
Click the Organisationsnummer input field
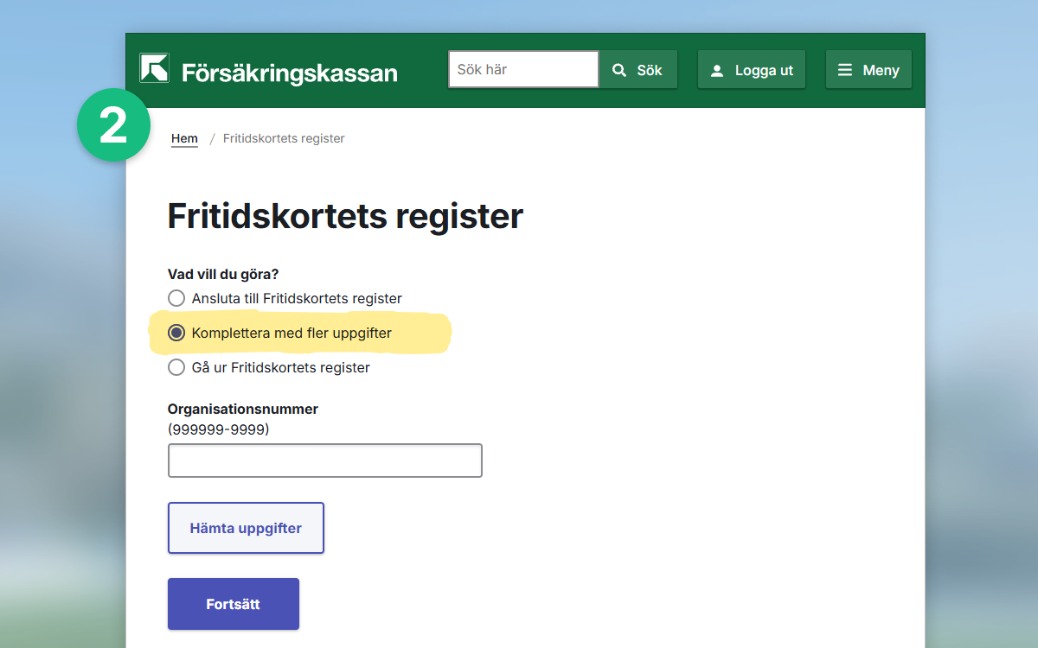click(324, 461)
